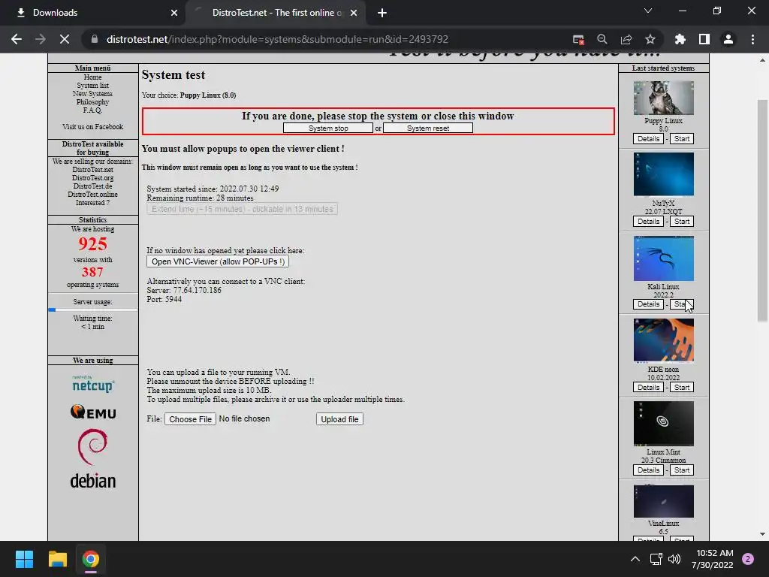
Task: Open the Chrome three-dot menu
Action: (x=752, y=39)
